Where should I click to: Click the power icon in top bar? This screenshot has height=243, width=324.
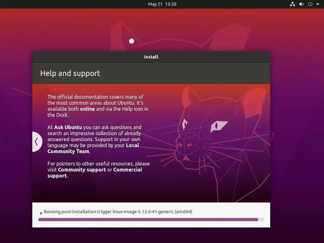point(310,4)
